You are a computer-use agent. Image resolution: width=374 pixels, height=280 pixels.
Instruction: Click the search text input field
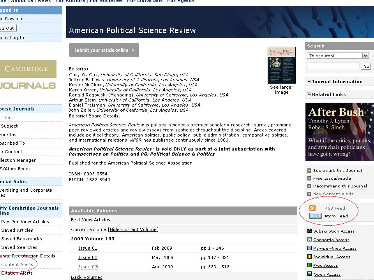333,66
